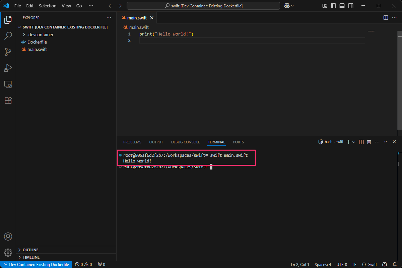Open Explorer Views and More Actions
Screen dimensions: 402x268
[109, 18]
